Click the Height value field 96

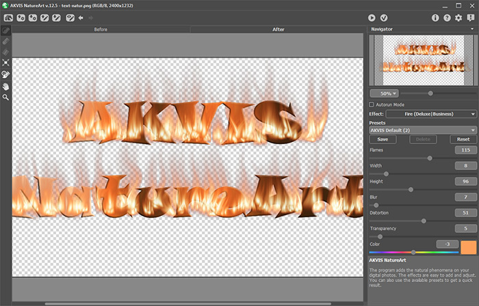click(x=465, y=181)
